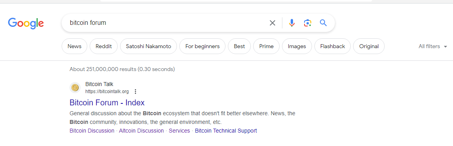The width and height of the screenshot is (453, 146).
Task: Select the Reddit filter chip
Action: click(104, 46)
